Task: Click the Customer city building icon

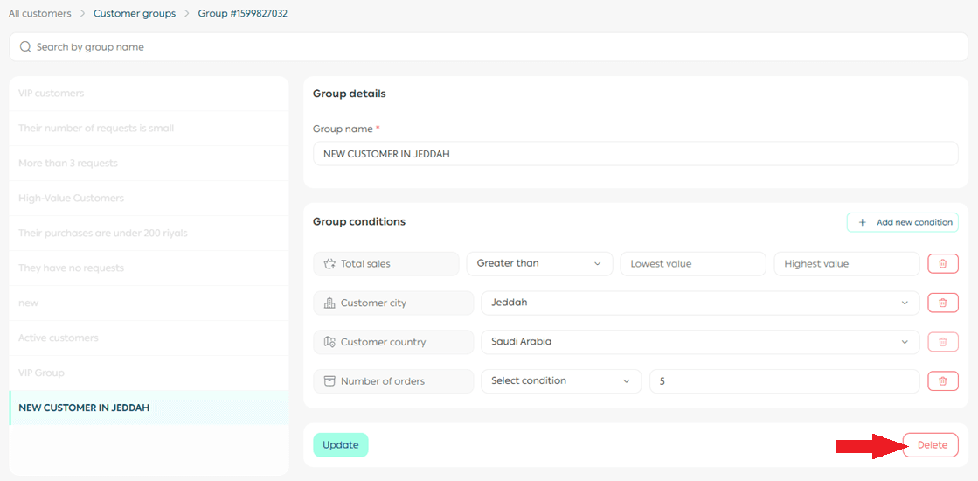Action: 329,303
